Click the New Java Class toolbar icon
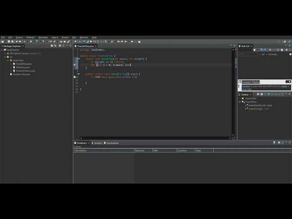Image resolution: width=292 pixels, height=219 pixels. pos(55,42)
